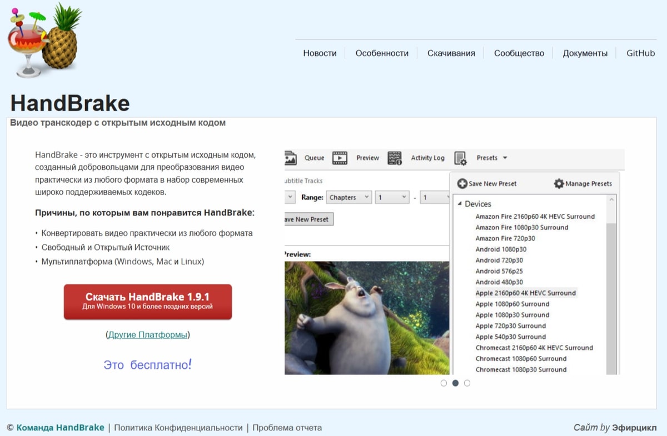Open the Проблема отчета footer link
This screenshot has width=667, height=436.
point(287,428)
